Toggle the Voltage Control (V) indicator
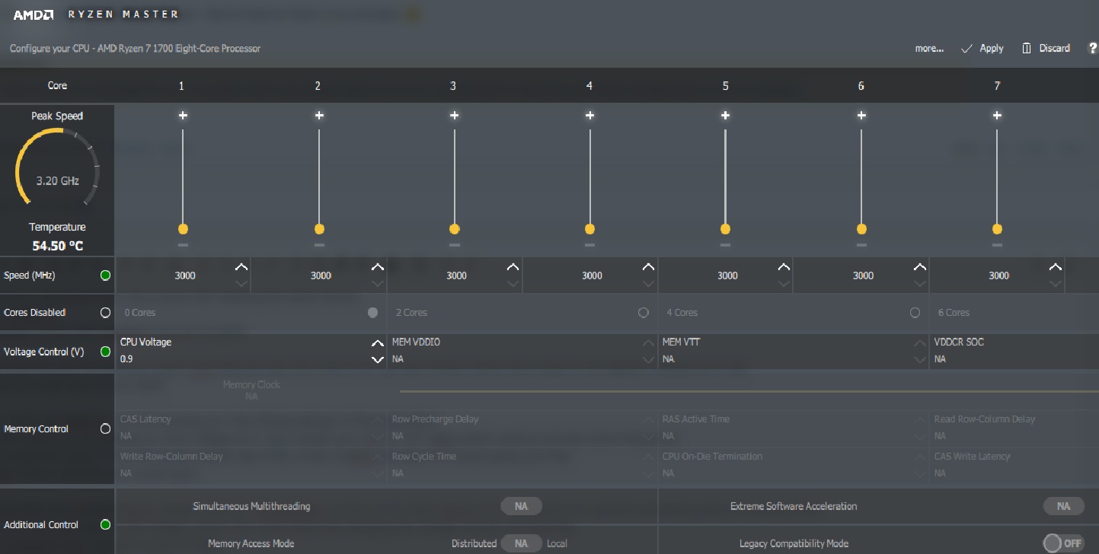The width and height of the screenshot is (1099, 554). tap(105, 352)
